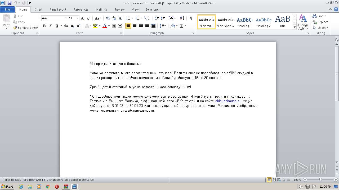The image size is (339, 190).
Task: Toggle Center alignment
Action: pos(135,26)
